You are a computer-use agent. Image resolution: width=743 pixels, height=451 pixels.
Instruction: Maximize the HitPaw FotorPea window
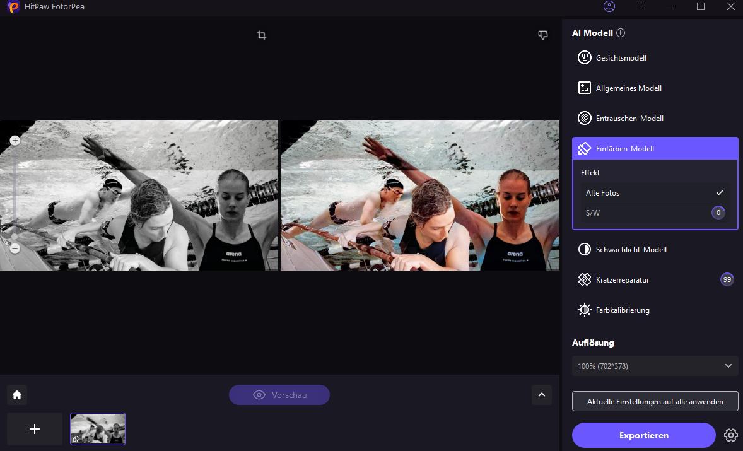point(700,6)
